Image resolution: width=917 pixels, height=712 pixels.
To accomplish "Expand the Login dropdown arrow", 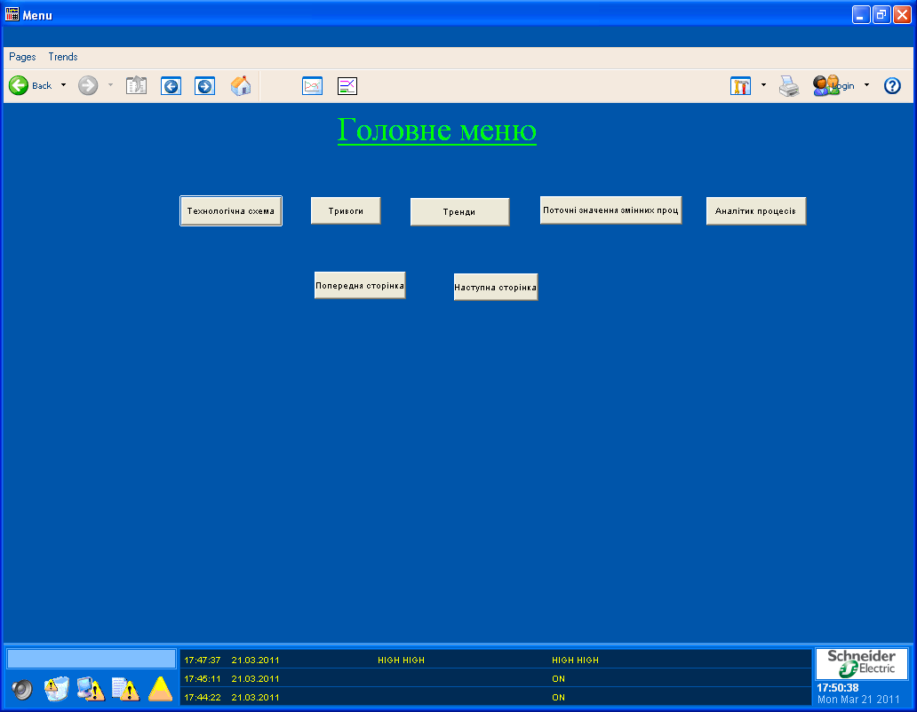I will pos(866,85).
